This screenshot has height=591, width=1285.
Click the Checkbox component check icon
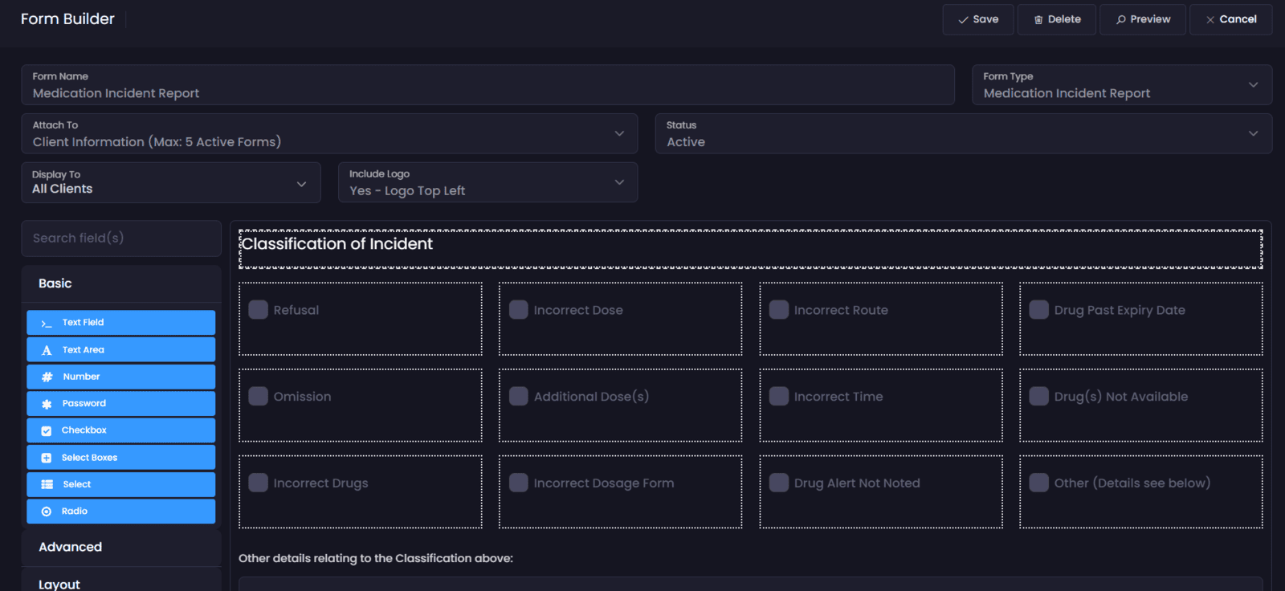[x=47, y=430]
